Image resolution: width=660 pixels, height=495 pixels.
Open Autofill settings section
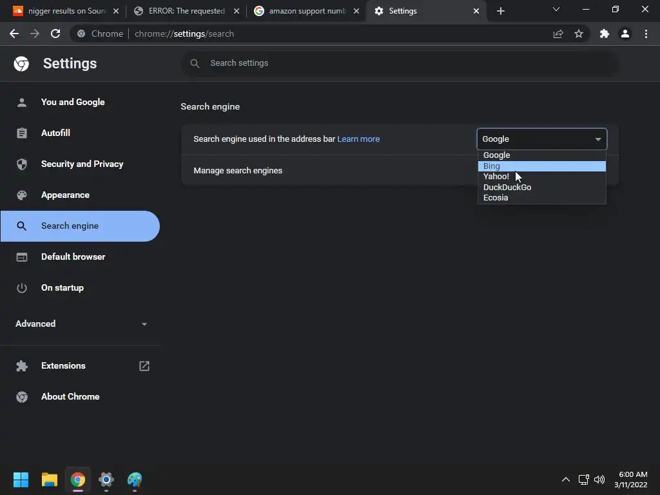tap(80, 133)
